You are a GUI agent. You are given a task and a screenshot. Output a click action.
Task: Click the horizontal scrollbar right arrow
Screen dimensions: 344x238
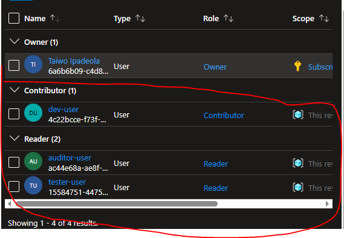tap(327, 203)
